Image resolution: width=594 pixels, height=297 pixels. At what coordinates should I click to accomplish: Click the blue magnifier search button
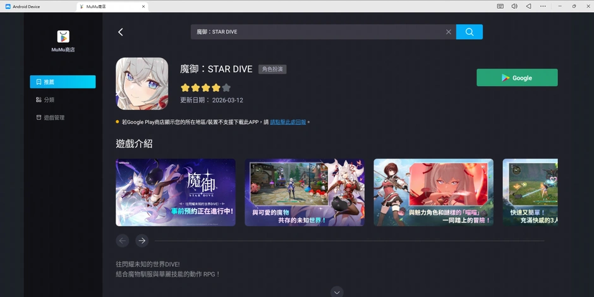[x=470, y=32]
